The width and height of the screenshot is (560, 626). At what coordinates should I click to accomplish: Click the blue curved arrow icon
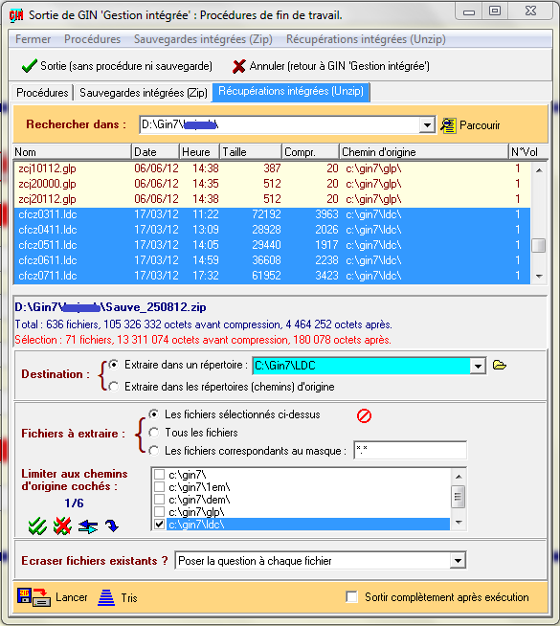(112, 525)
